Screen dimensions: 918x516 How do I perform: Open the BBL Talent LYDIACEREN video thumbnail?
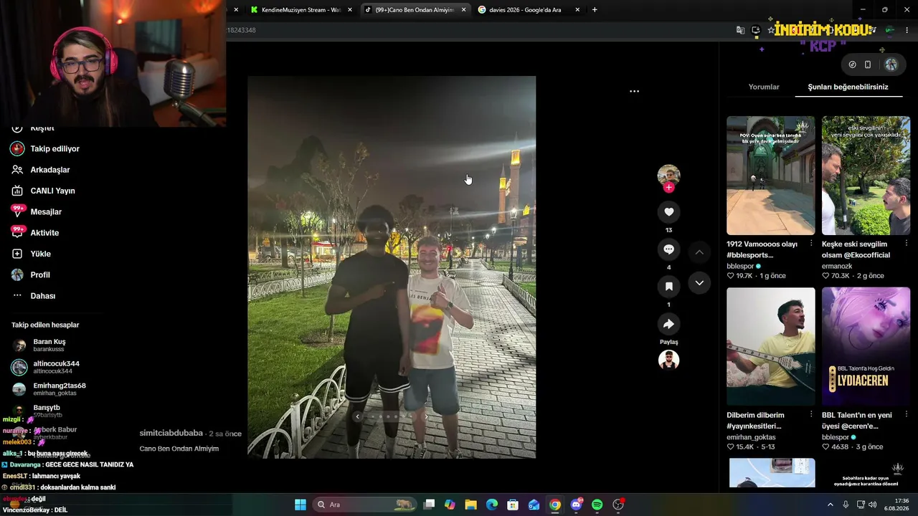(x=866, y=347)
